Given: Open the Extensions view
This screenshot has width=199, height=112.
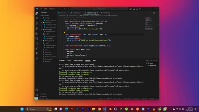Looking at the screenshot, I should click(x=37, y=33).
